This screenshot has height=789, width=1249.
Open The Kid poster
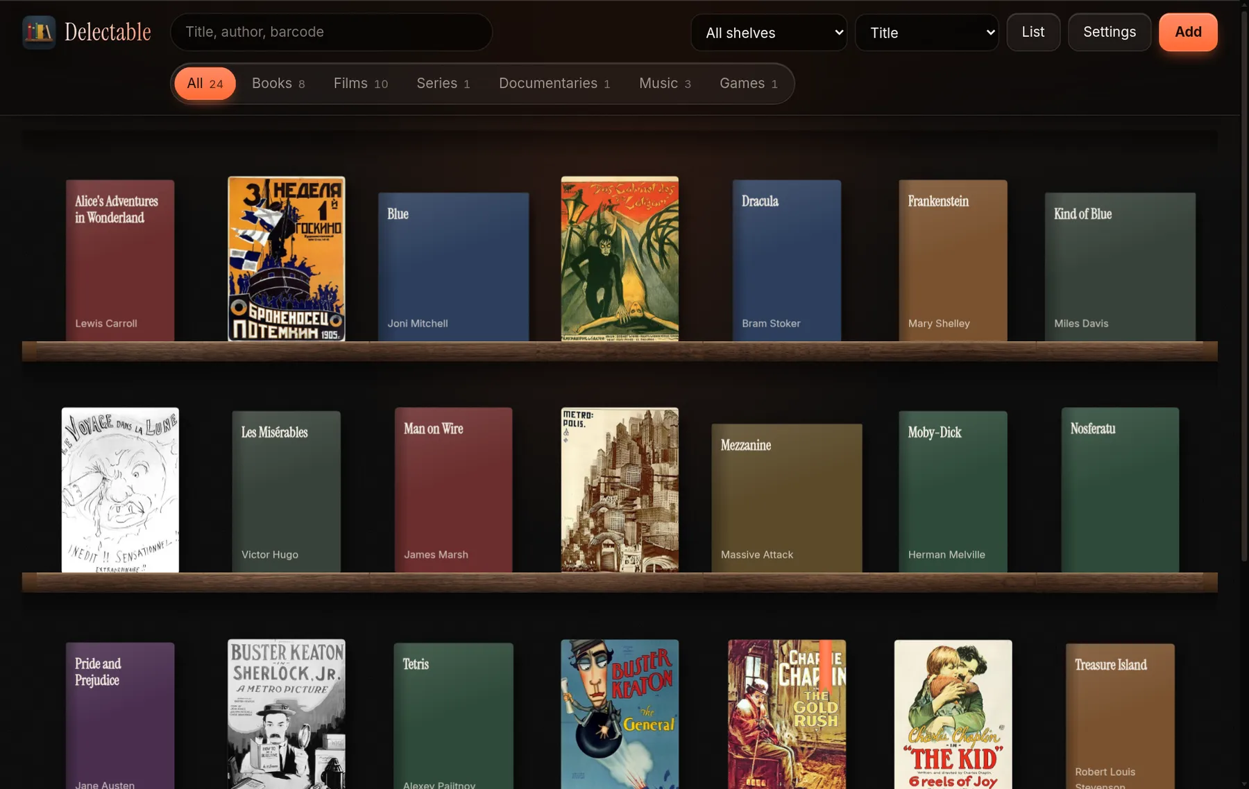click(x=953, y=714)
